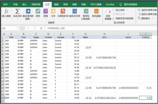Expand Financial (财务) dropdown arrow
The height and width of the screenshot is (104, 158).
(x=38, y=19)
